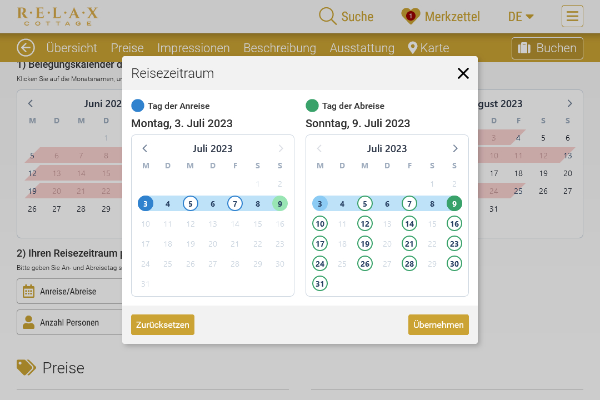
Task: Select July 16 as departure day
Action: (x=454, y=224)
